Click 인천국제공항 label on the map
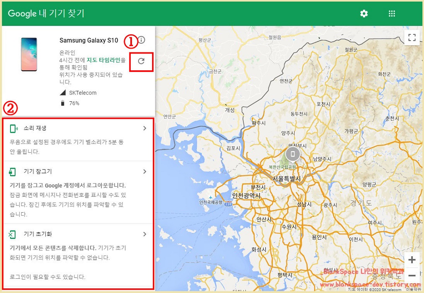This screenshot has height=293, width=424. click(x=211, y=202)
